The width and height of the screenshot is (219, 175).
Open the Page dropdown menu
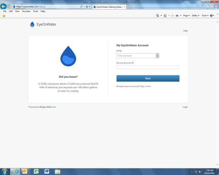pos(186,15)
